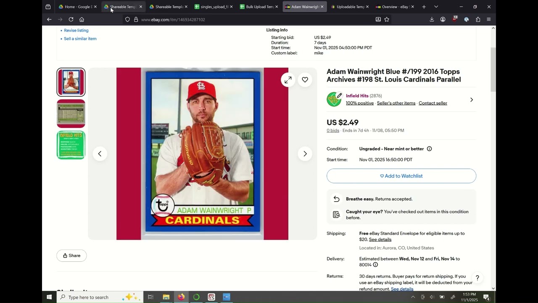The height and width of the screenshot is (303, 538).
Task: Click the green circle app on the taskbar
Action: (196, 297)
